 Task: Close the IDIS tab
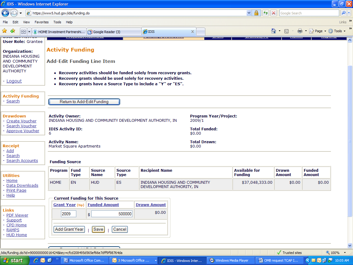click(192, 32)
